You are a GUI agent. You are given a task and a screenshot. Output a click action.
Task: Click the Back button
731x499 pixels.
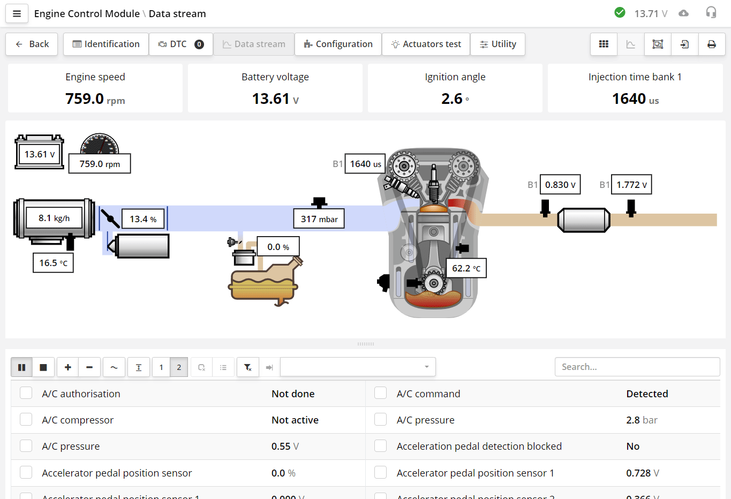[x=32, y=44]
